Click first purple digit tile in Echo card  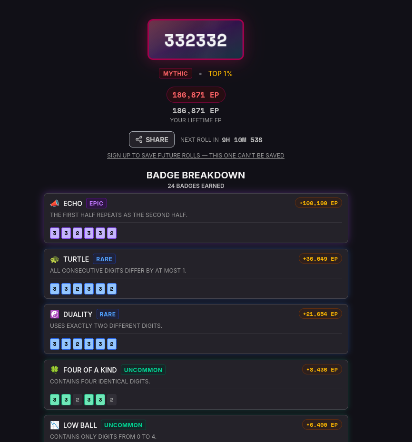55,233
